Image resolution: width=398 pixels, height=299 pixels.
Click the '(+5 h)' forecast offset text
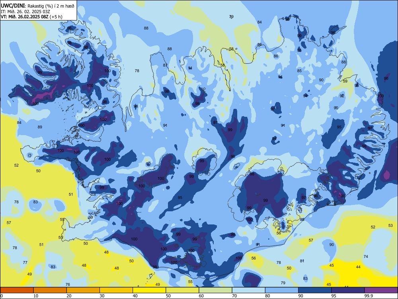56,17
